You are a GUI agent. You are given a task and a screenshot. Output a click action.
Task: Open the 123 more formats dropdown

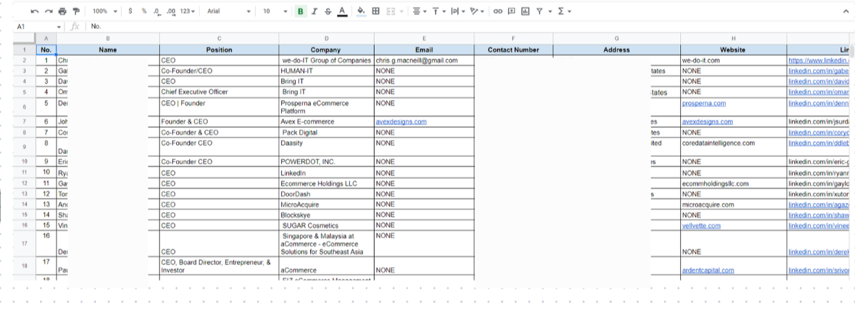pyautogui.click(x=187, y=11)
